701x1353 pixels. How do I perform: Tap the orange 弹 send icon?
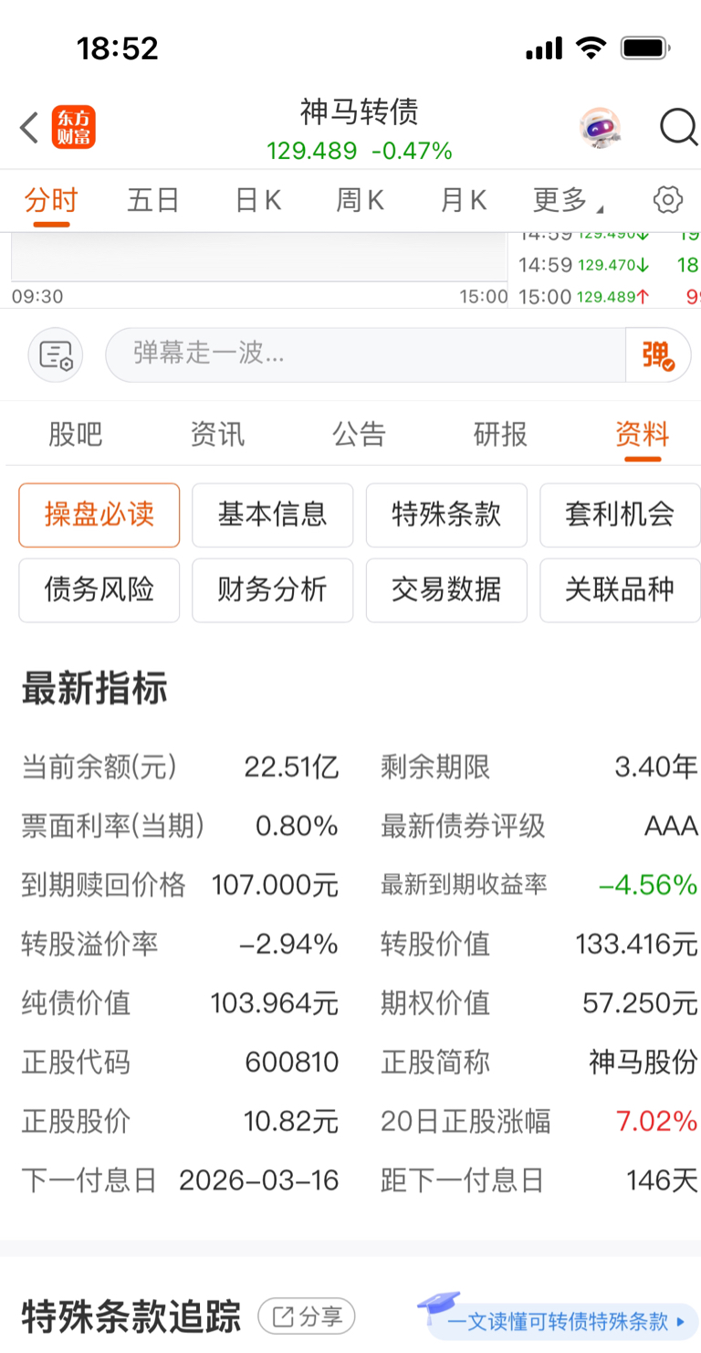[x=658, y=354]
